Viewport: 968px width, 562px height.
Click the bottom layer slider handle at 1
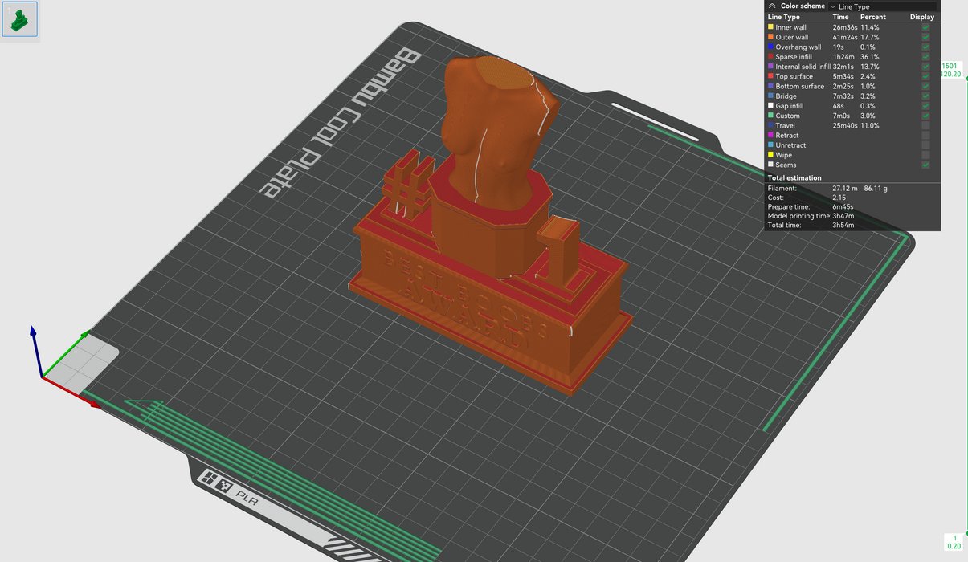pyautogui.click(x=954, y=542)
